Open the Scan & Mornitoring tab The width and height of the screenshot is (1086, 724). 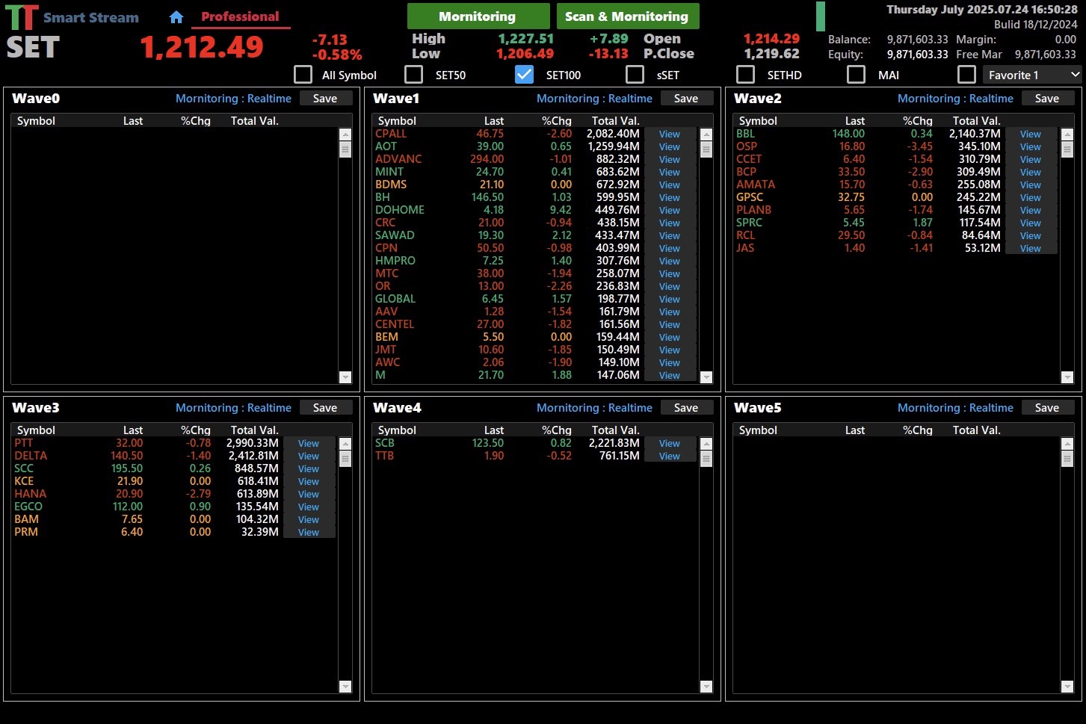pos(626,16)
